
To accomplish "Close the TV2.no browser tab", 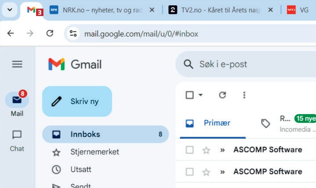I will point(271,10).
